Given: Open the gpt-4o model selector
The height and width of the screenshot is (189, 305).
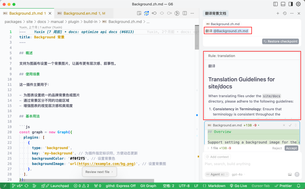Looking at the screenshot, I should [238, 174].
